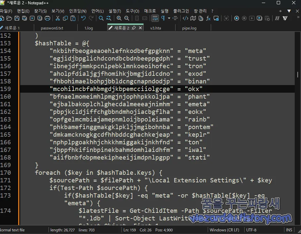Print the document using the printer icon
The image size is (301, 234).
pos(47,19)
